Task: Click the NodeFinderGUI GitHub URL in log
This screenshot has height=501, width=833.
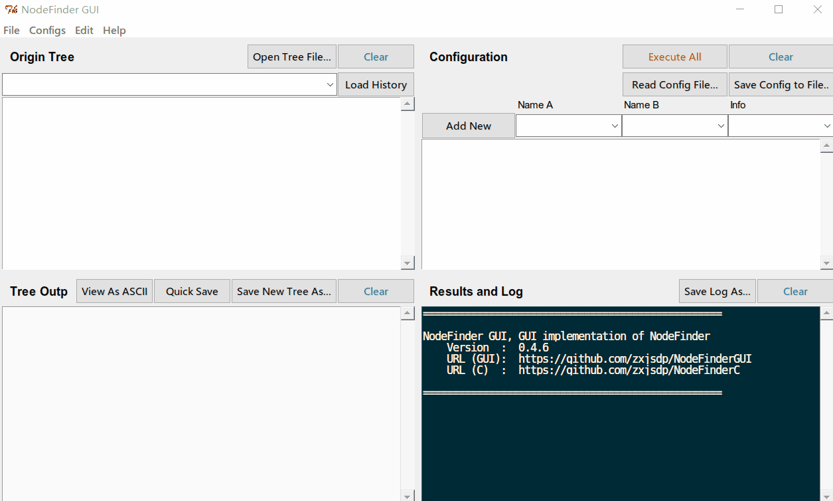Action: [x=635, y=359]
